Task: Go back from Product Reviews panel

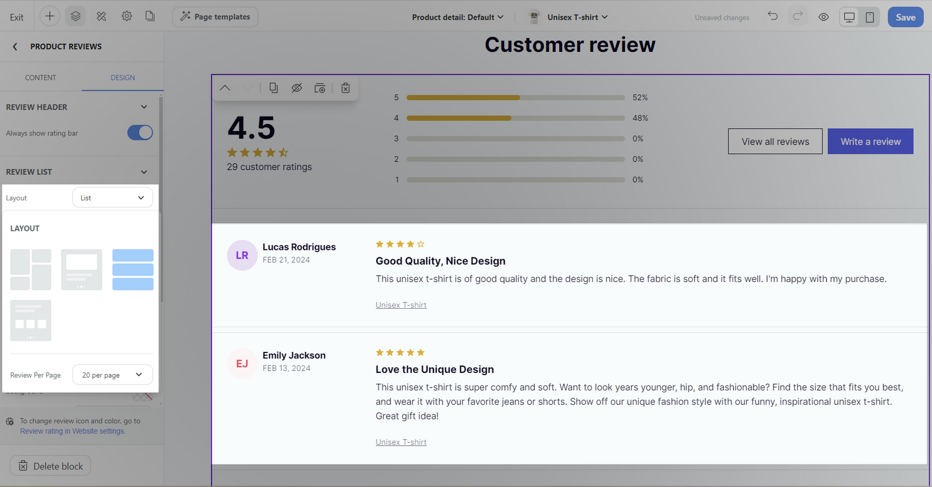Action: [15, 47]
